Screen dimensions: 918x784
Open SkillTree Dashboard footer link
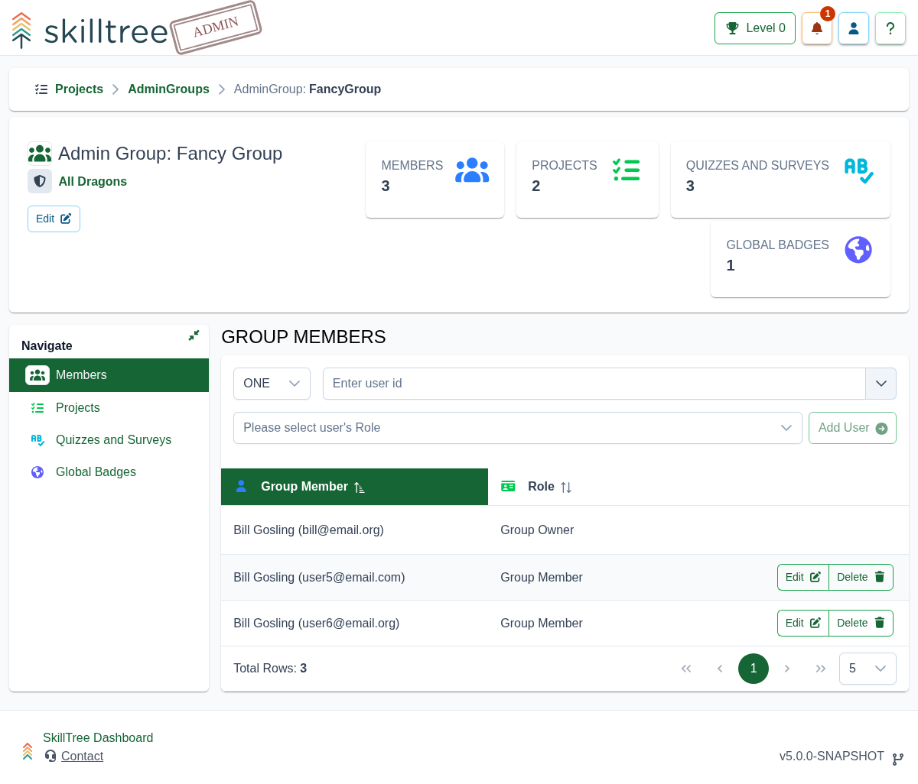(x=98, y=738)
